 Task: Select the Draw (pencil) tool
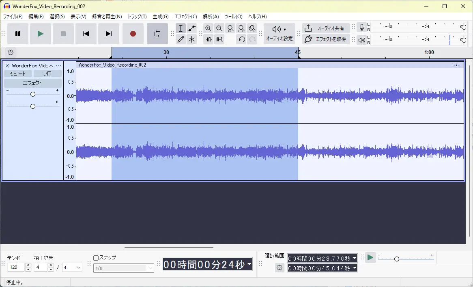pyautogui.click(x=181, y=39)
